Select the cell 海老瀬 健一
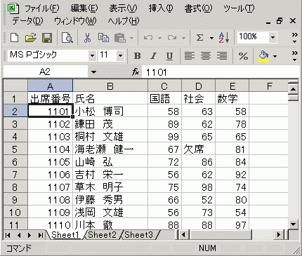 [x=110, y=149]
